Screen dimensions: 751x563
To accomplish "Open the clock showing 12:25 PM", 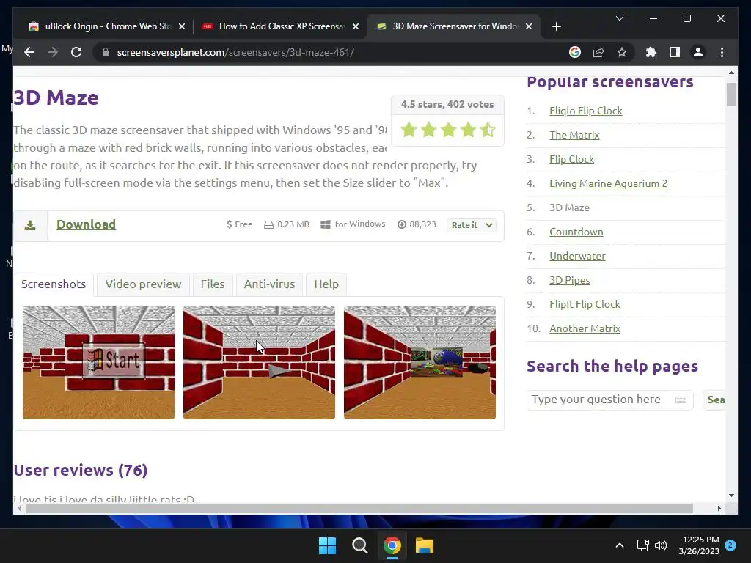I will click(699, 545).
